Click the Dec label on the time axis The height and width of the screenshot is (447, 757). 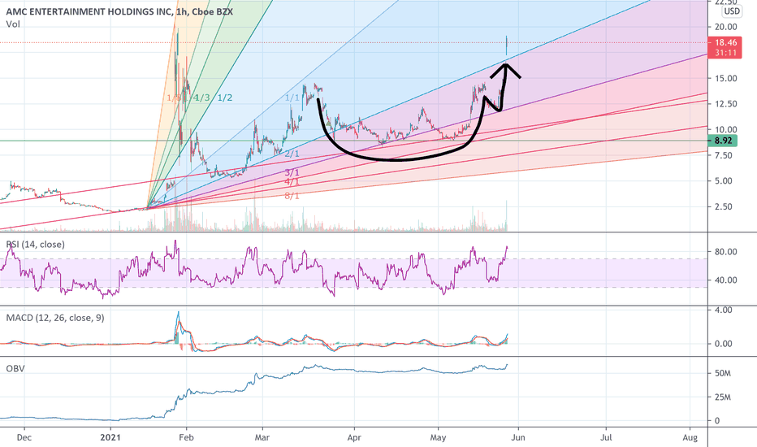[24, 438]
